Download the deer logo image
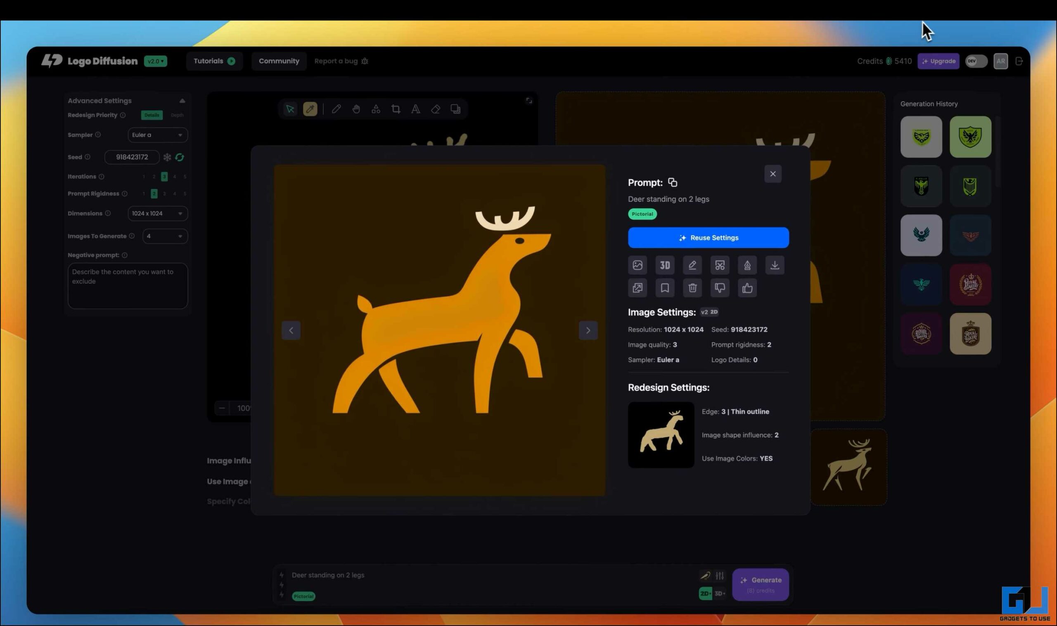Viewport: 1057px width, 626px height. point(774,265)
